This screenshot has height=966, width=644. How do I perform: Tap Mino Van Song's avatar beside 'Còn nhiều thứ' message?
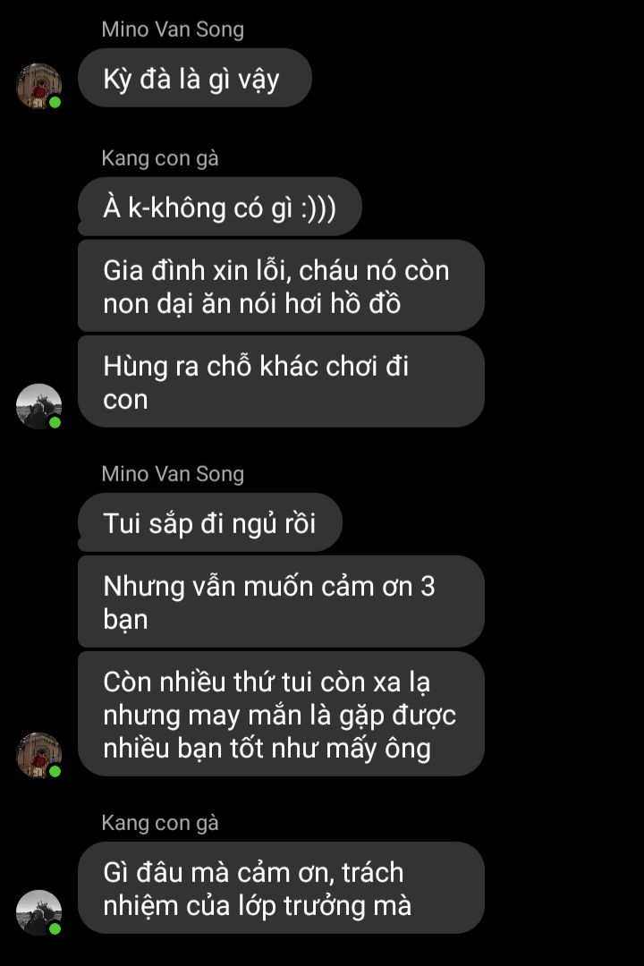click(x=38, y=755)
